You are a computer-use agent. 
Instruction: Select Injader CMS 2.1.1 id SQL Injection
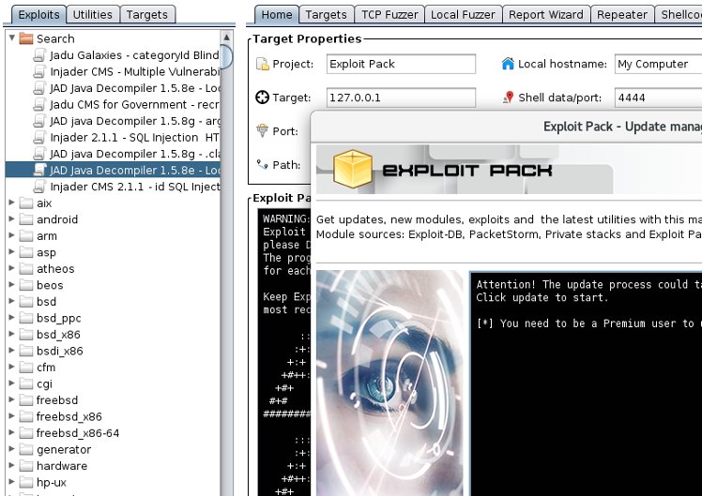(x=135, y=187)
